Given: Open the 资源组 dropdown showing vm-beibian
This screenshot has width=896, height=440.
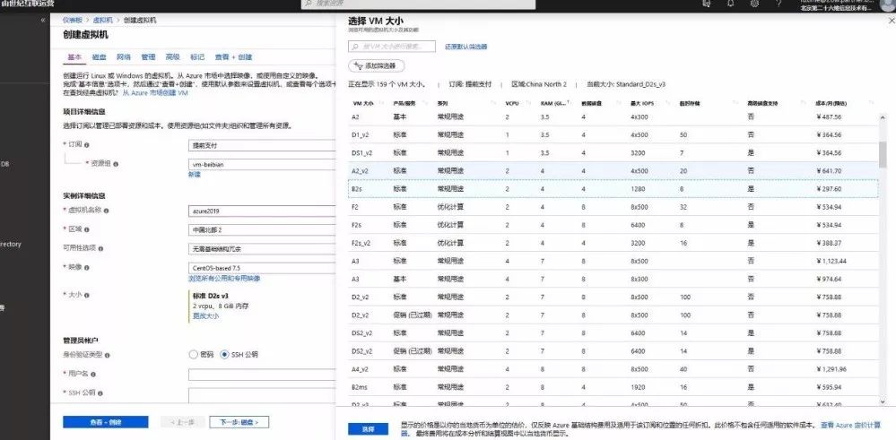Looking at the screenshot, I should [262, 164].
